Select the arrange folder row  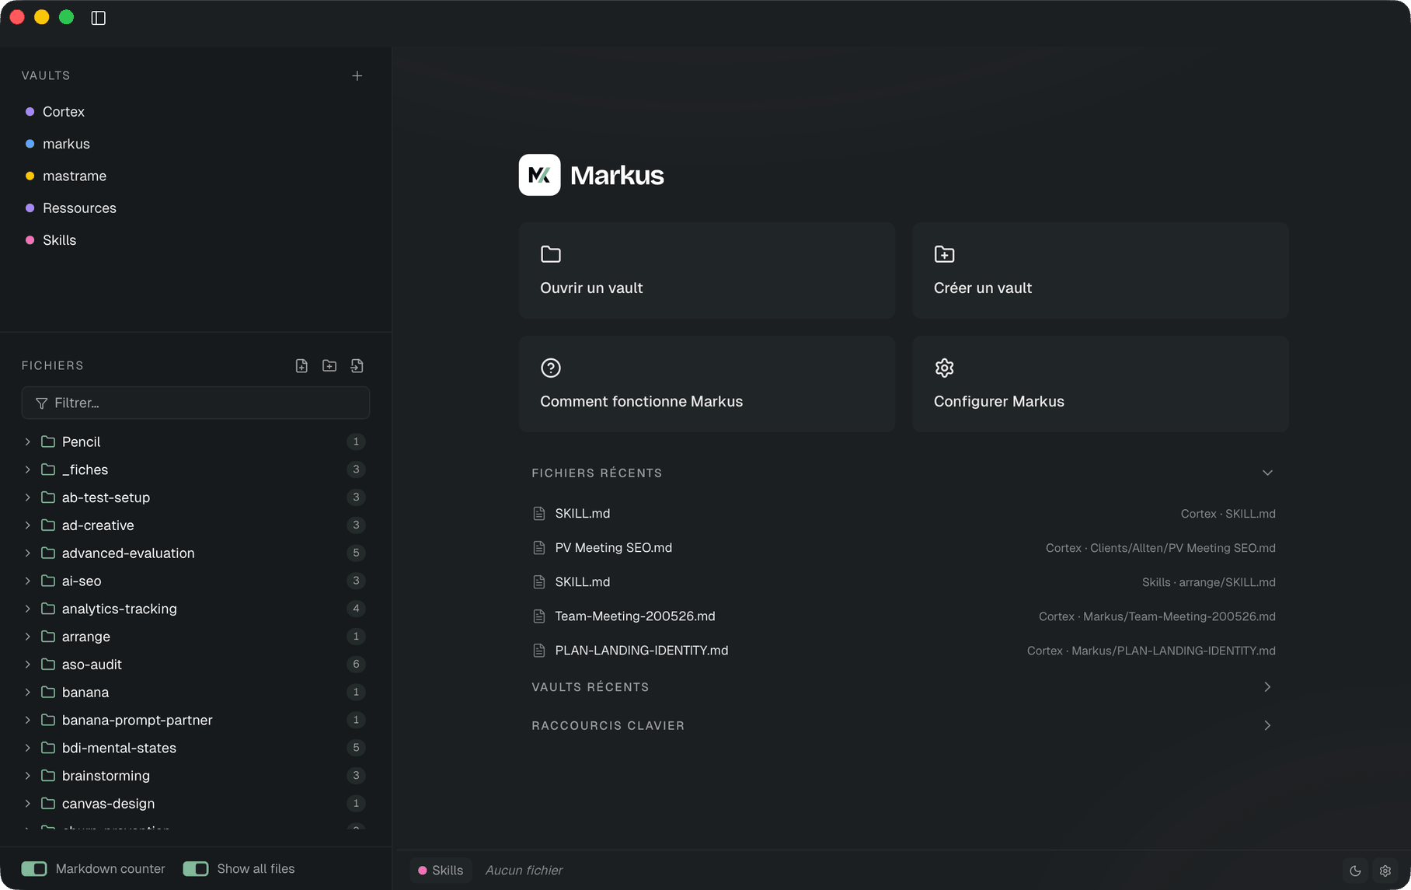[194, 637]
